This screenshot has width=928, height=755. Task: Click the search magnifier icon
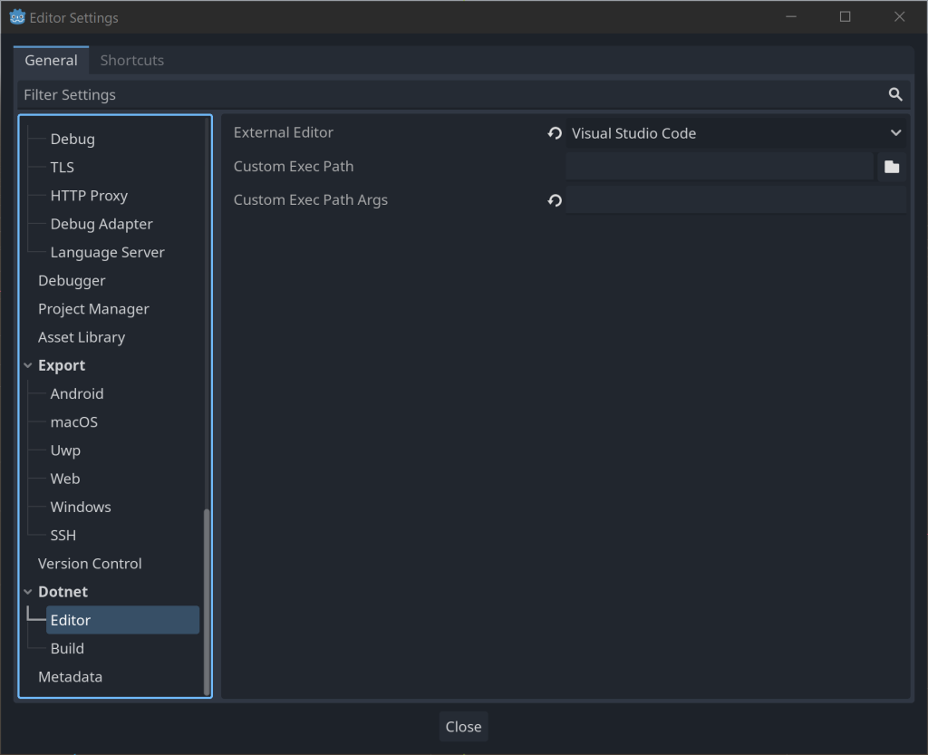895,94
